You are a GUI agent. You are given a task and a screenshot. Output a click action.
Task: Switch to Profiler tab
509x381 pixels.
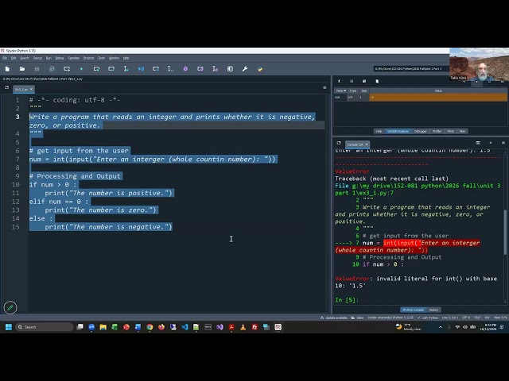coord(437,132)
